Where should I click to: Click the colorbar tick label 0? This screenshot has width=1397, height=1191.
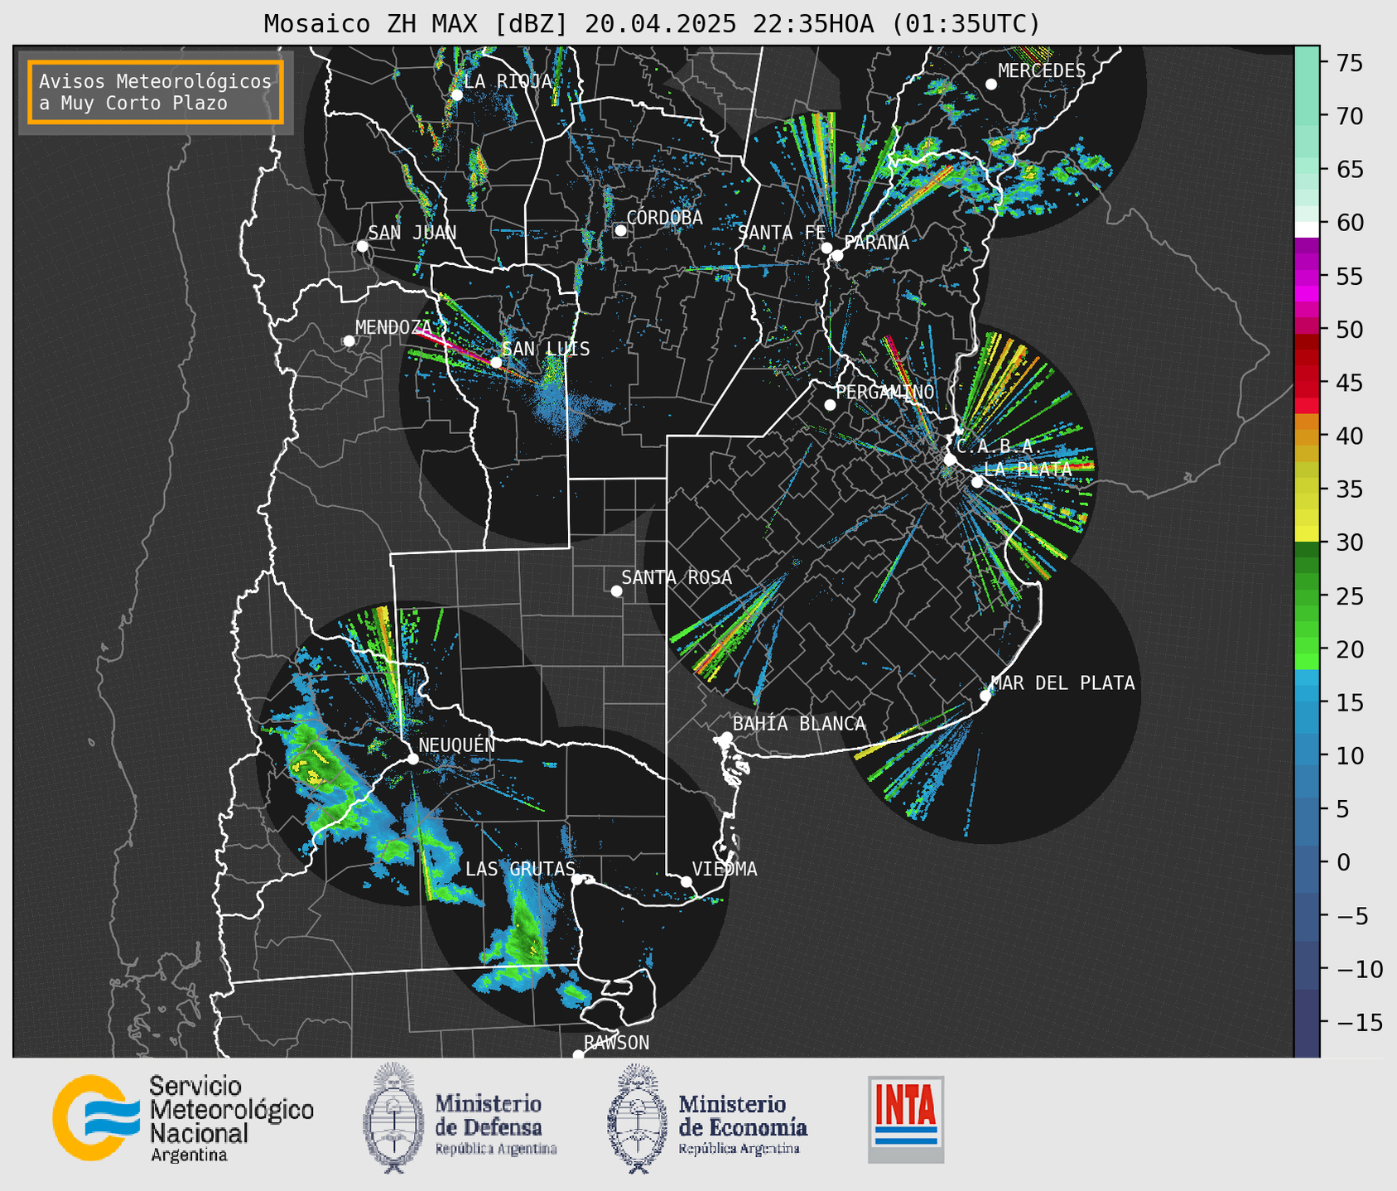pyautogui.click(x=1343, y=862)
